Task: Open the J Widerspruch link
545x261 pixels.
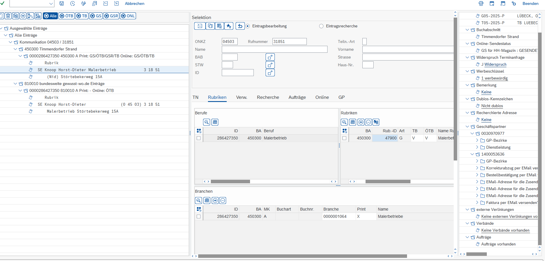Action: [x=494, y=65]
